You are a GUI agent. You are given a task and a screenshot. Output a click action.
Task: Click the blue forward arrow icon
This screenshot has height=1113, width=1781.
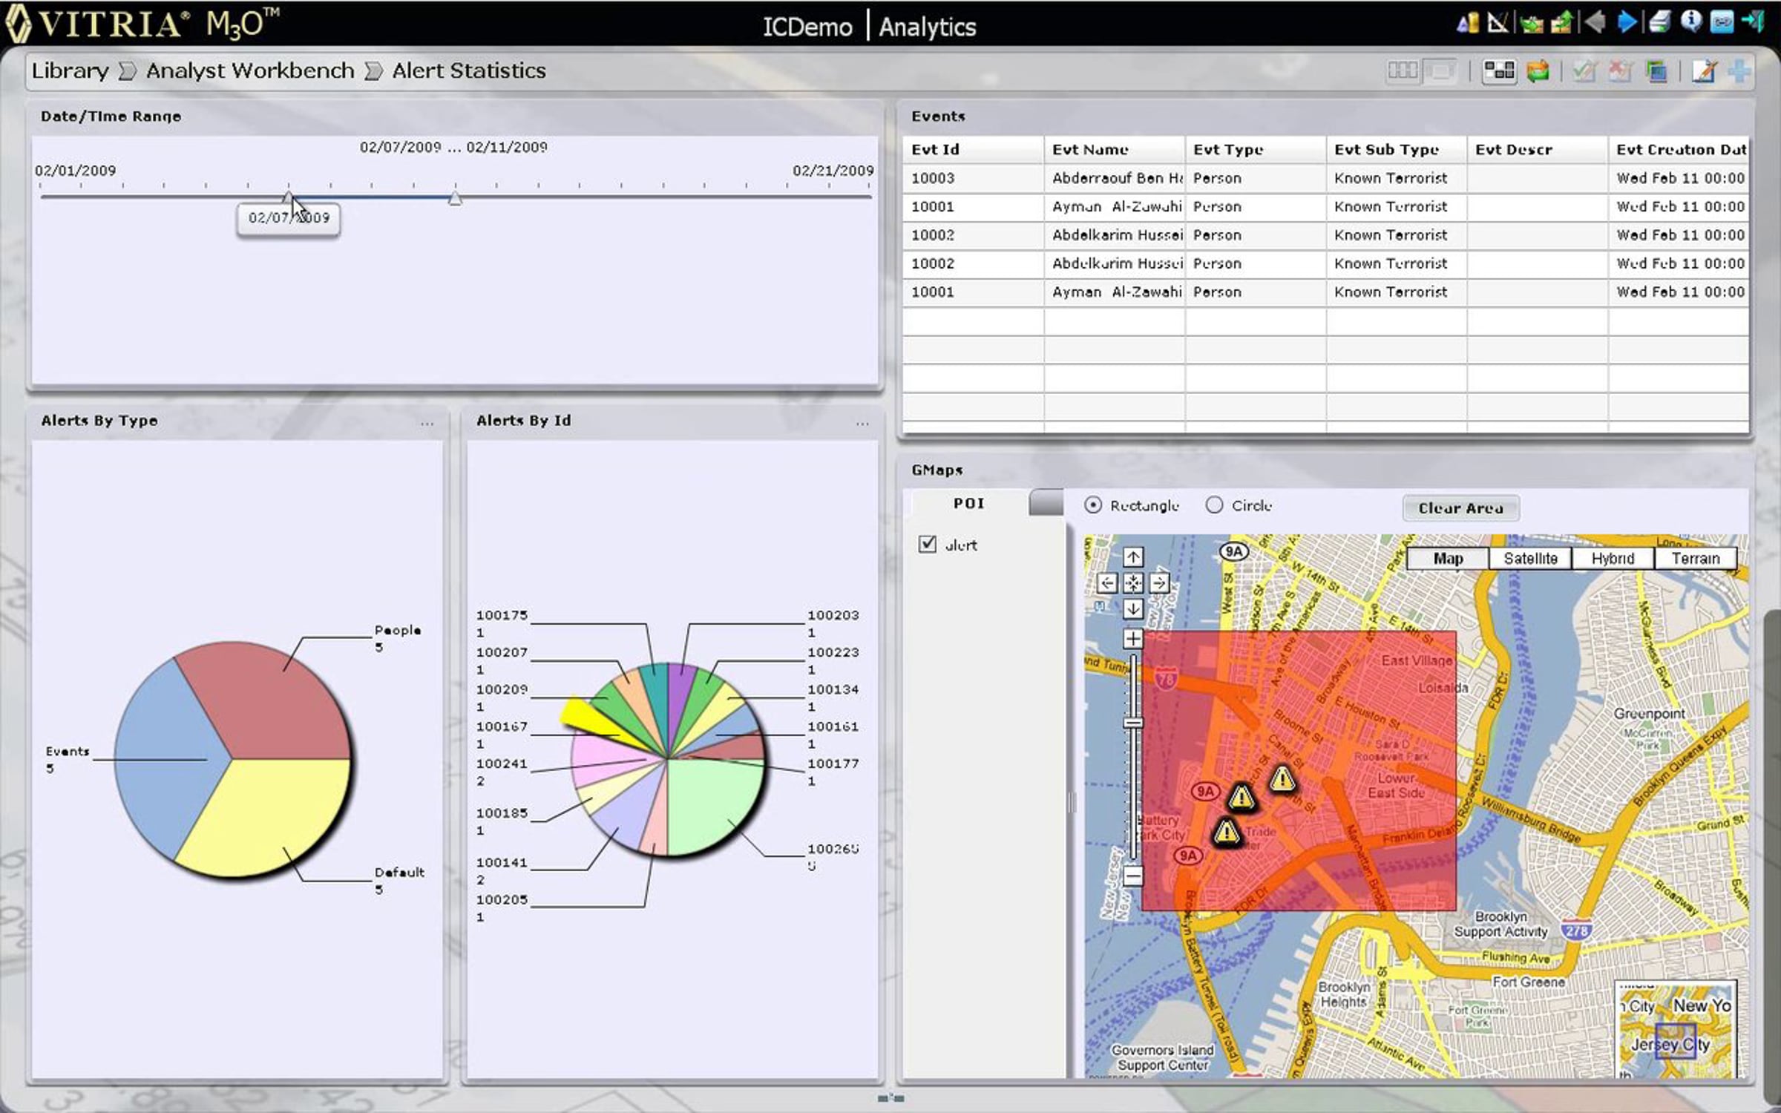(x=1627, y=22)
